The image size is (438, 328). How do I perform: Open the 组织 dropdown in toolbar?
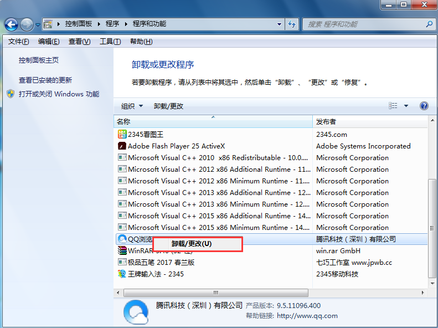click(x=132, y=106)
